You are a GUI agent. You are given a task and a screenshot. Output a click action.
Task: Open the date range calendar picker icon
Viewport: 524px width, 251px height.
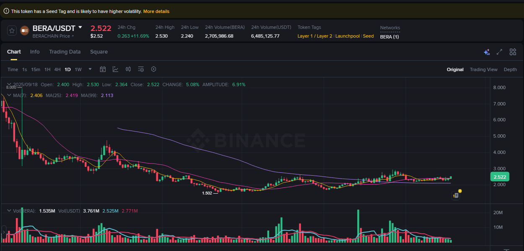(x=103, y=69)
